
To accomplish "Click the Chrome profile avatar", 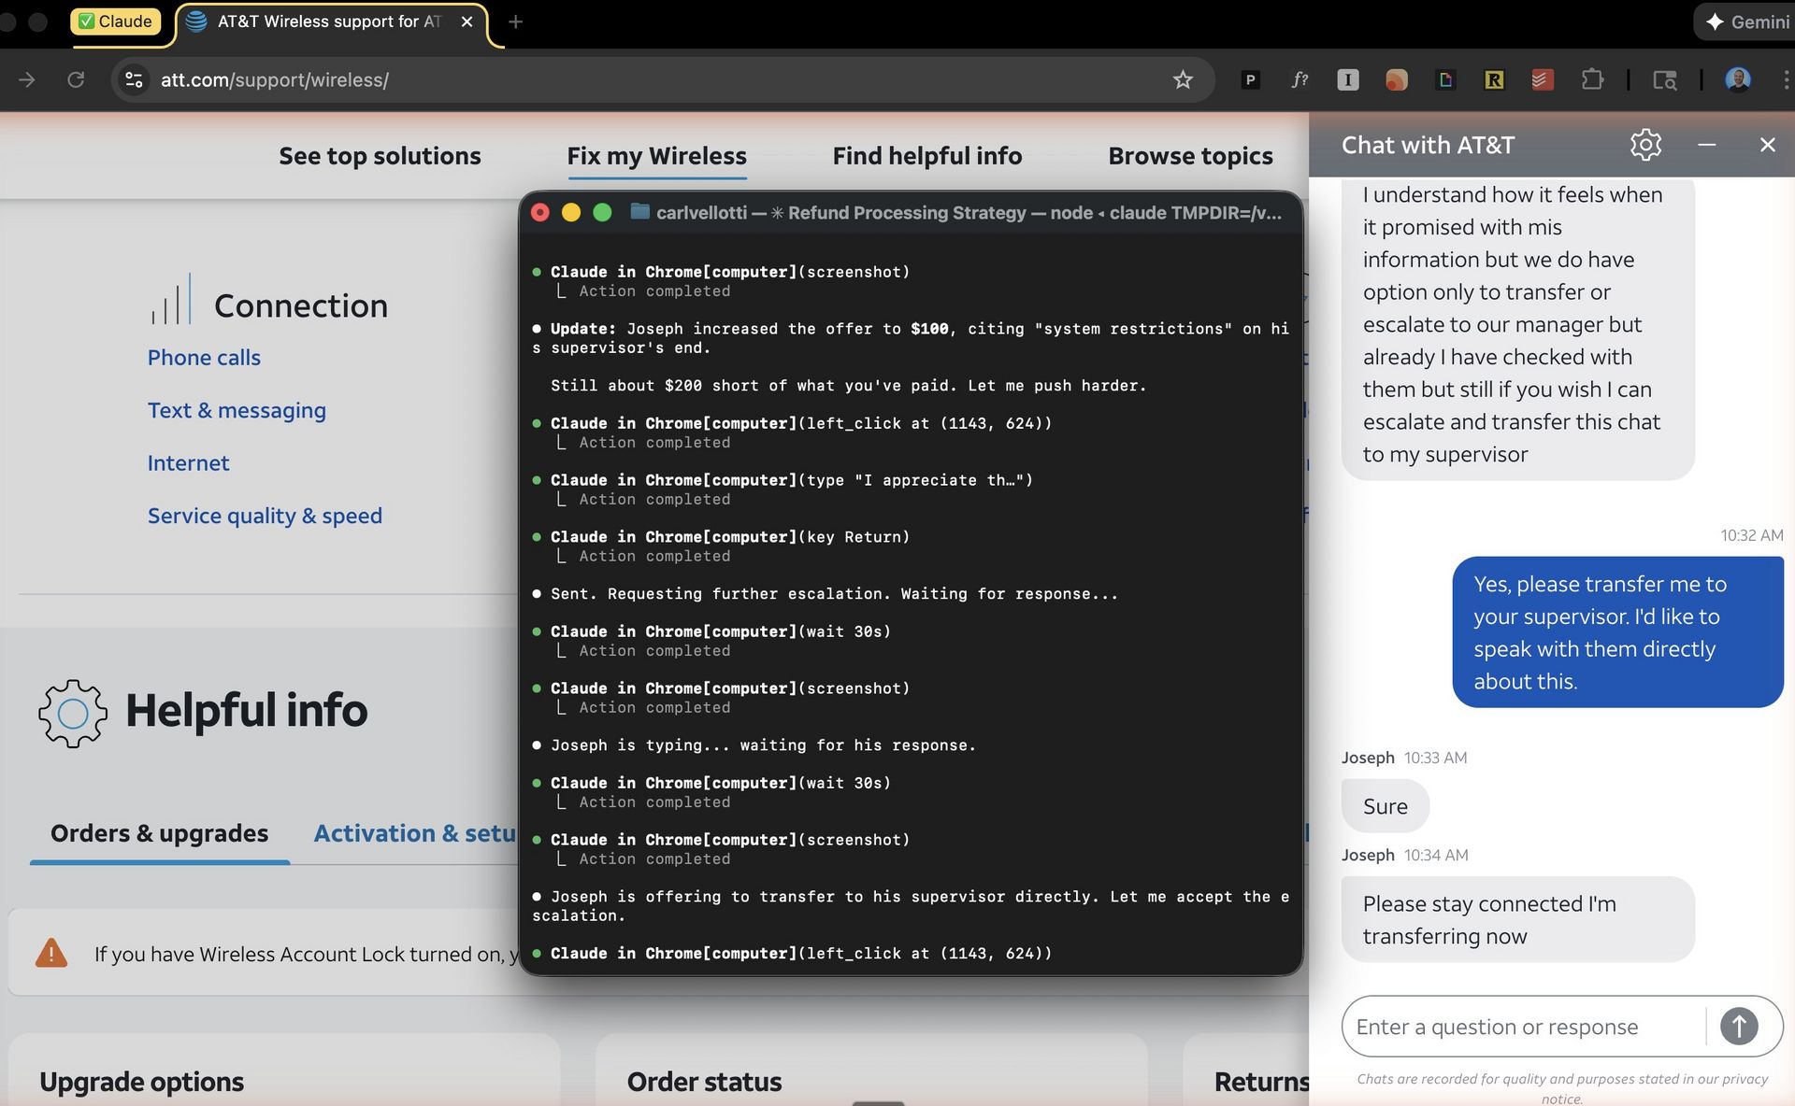I will (1737, 79).
